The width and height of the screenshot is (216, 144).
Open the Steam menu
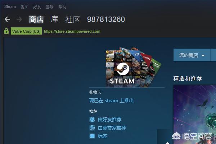tap(10, 6)
